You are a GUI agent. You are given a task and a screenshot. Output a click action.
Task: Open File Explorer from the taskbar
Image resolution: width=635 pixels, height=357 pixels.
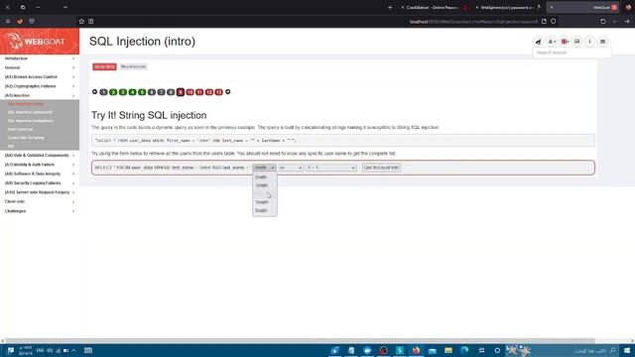[448, 350]
